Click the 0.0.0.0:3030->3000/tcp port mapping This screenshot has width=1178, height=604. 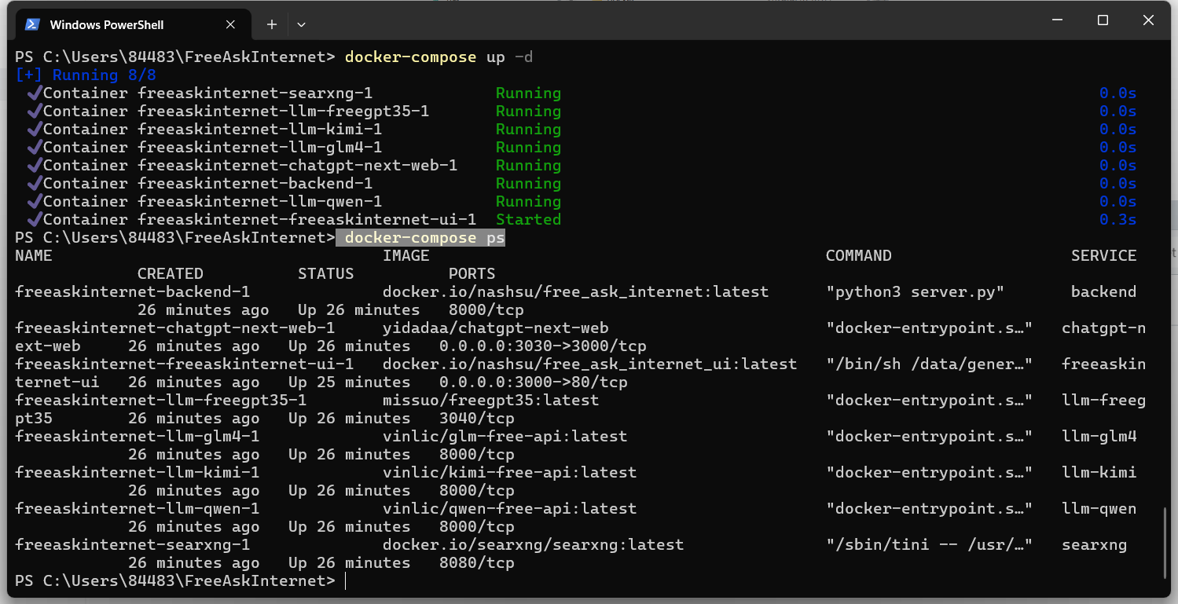[542, 346]
